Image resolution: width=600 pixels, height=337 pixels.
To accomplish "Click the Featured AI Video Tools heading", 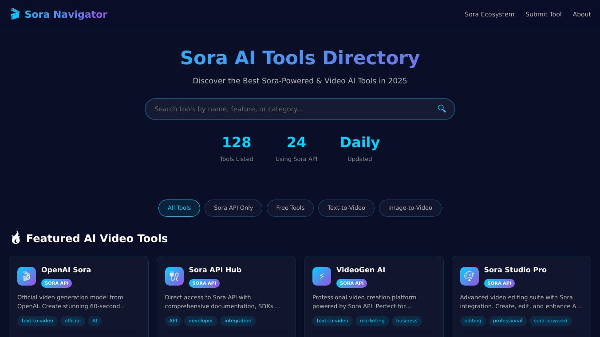I will [97, 239].
